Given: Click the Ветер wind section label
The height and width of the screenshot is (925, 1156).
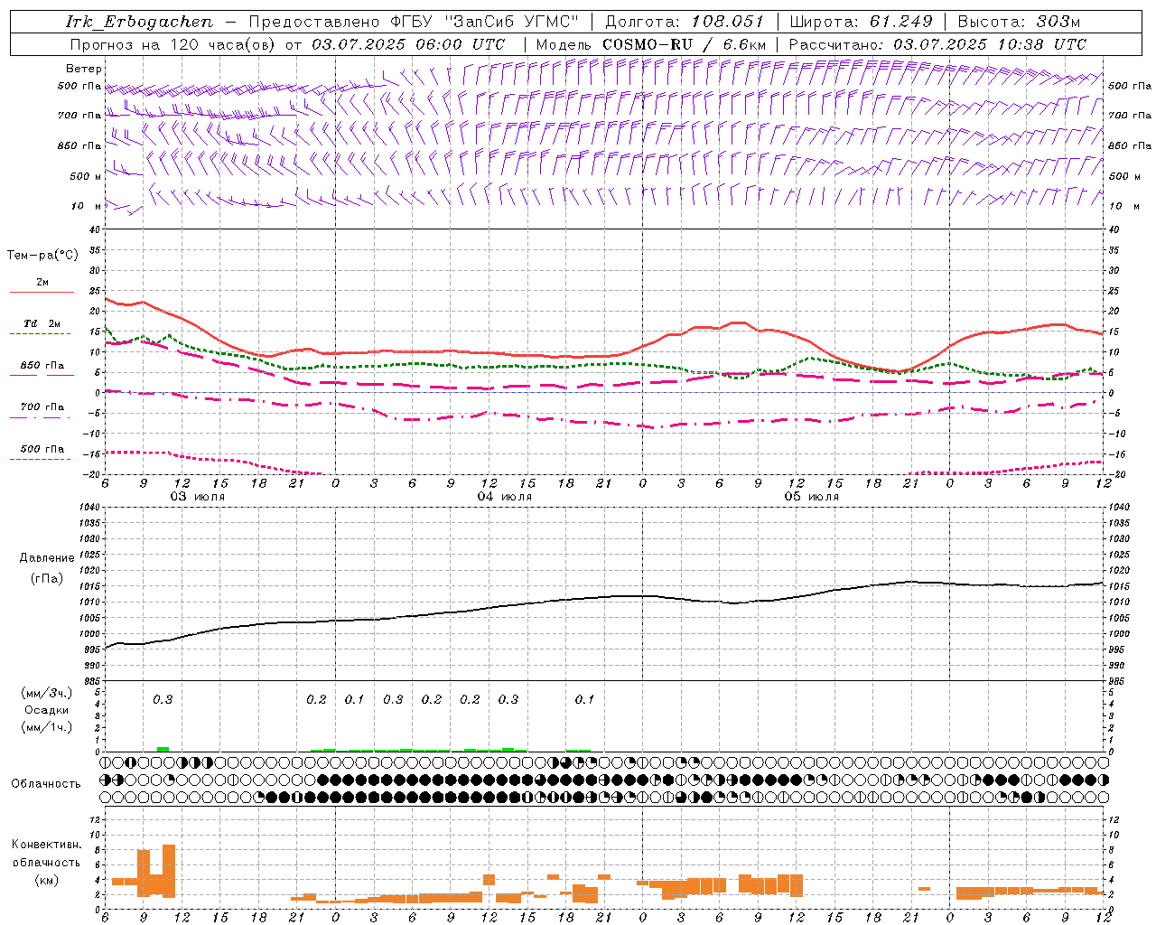Looking at the screenshot, I should 84,69.
